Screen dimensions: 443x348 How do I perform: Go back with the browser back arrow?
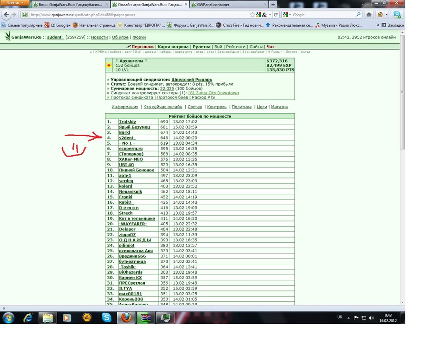click(x=6, y=15)
